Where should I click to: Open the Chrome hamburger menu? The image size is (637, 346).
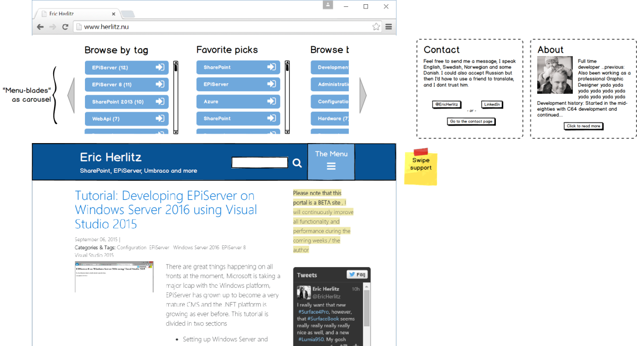point(389,26)
